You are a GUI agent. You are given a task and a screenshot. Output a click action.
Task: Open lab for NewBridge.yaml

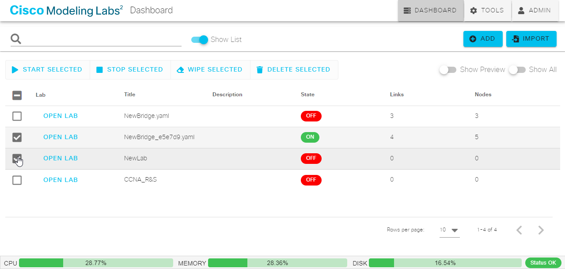point(61,116)
